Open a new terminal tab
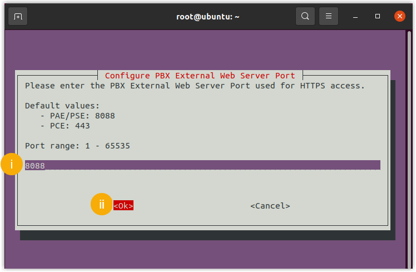This screenshot has width=416, height=272. [x=18, y=16]
